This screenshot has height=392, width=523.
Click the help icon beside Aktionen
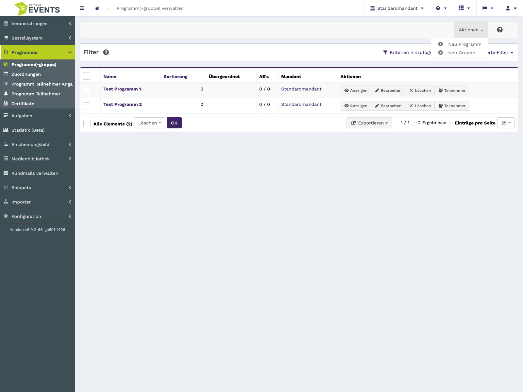pos(500,30)
